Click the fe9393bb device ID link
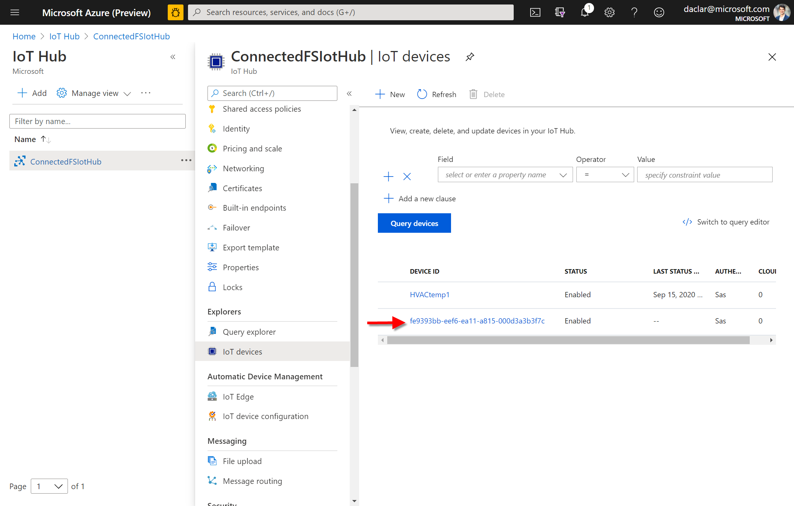This screenshot has height=506, width=794. point(476,321)
